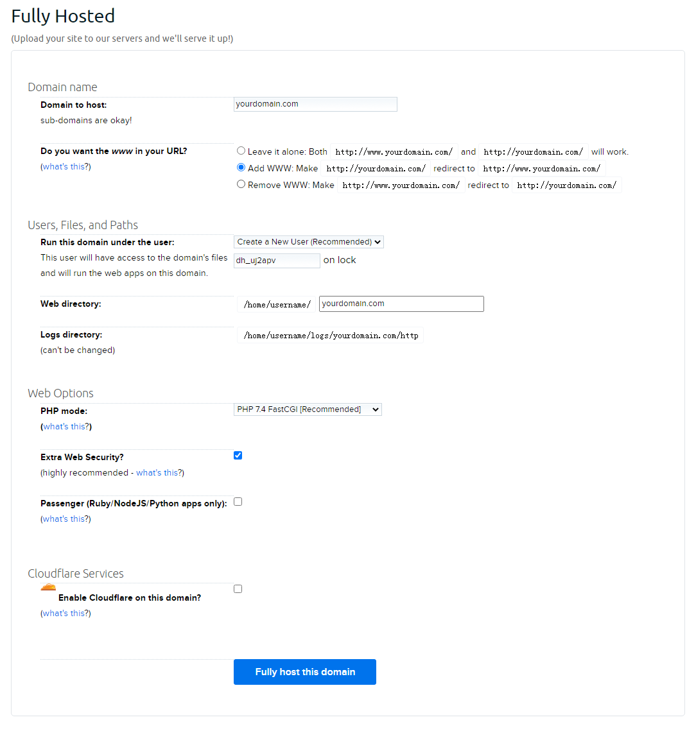Viewport: 687px width, 731px height.
Task: Click 'Fully host this domain' button
Action: [305, 672]
